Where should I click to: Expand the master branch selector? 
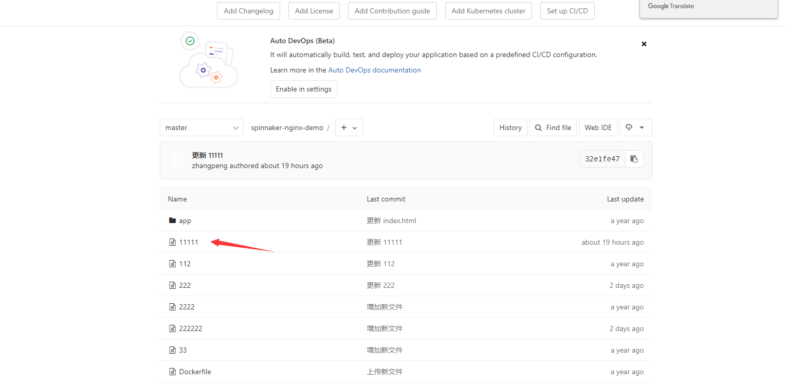(202, 127)
